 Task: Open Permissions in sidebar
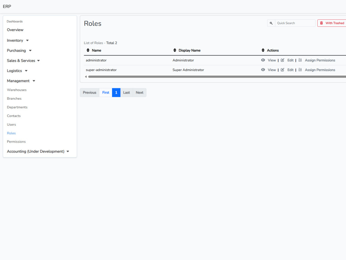[x=16, y=142]
